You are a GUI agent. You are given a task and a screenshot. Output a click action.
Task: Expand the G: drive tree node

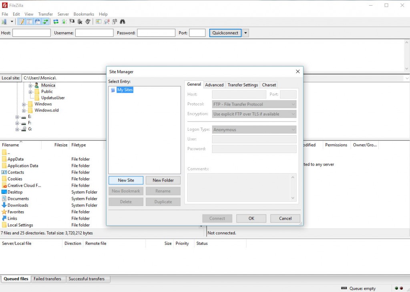click(17, 129)
